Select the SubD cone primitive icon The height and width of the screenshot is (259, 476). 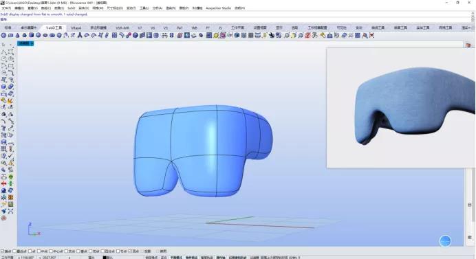pos(17,36)
